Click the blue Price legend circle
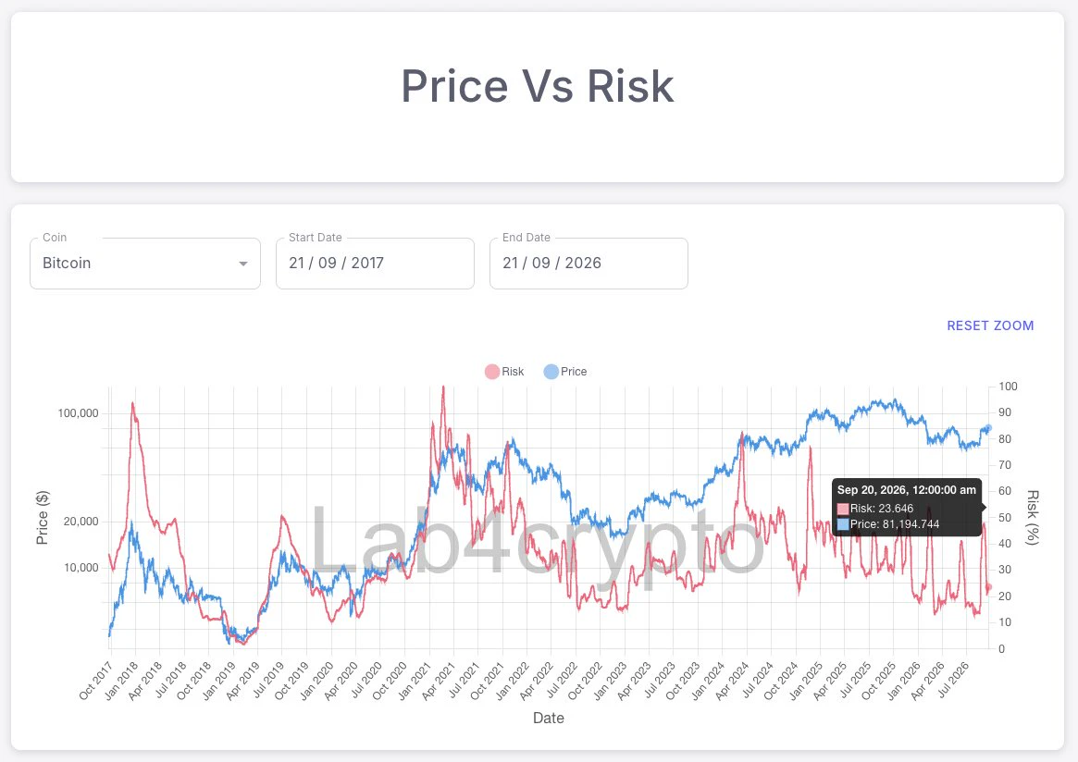This screenshot has height=762, width=1078. click(551, 372)
